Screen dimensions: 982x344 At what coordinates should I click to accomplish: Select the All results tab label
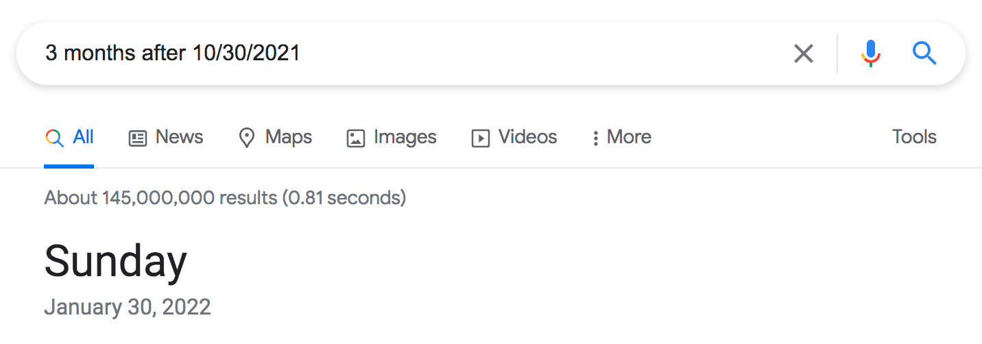[83, 137]
